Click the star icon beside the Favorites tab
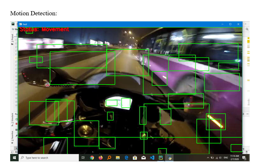The image size is (255, 168). [x=12, y=143]
